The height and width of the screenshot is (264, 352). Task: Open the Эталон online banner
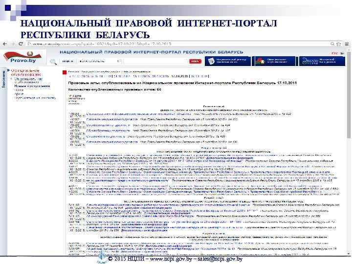pyautogui.click(x=322, y=61)
